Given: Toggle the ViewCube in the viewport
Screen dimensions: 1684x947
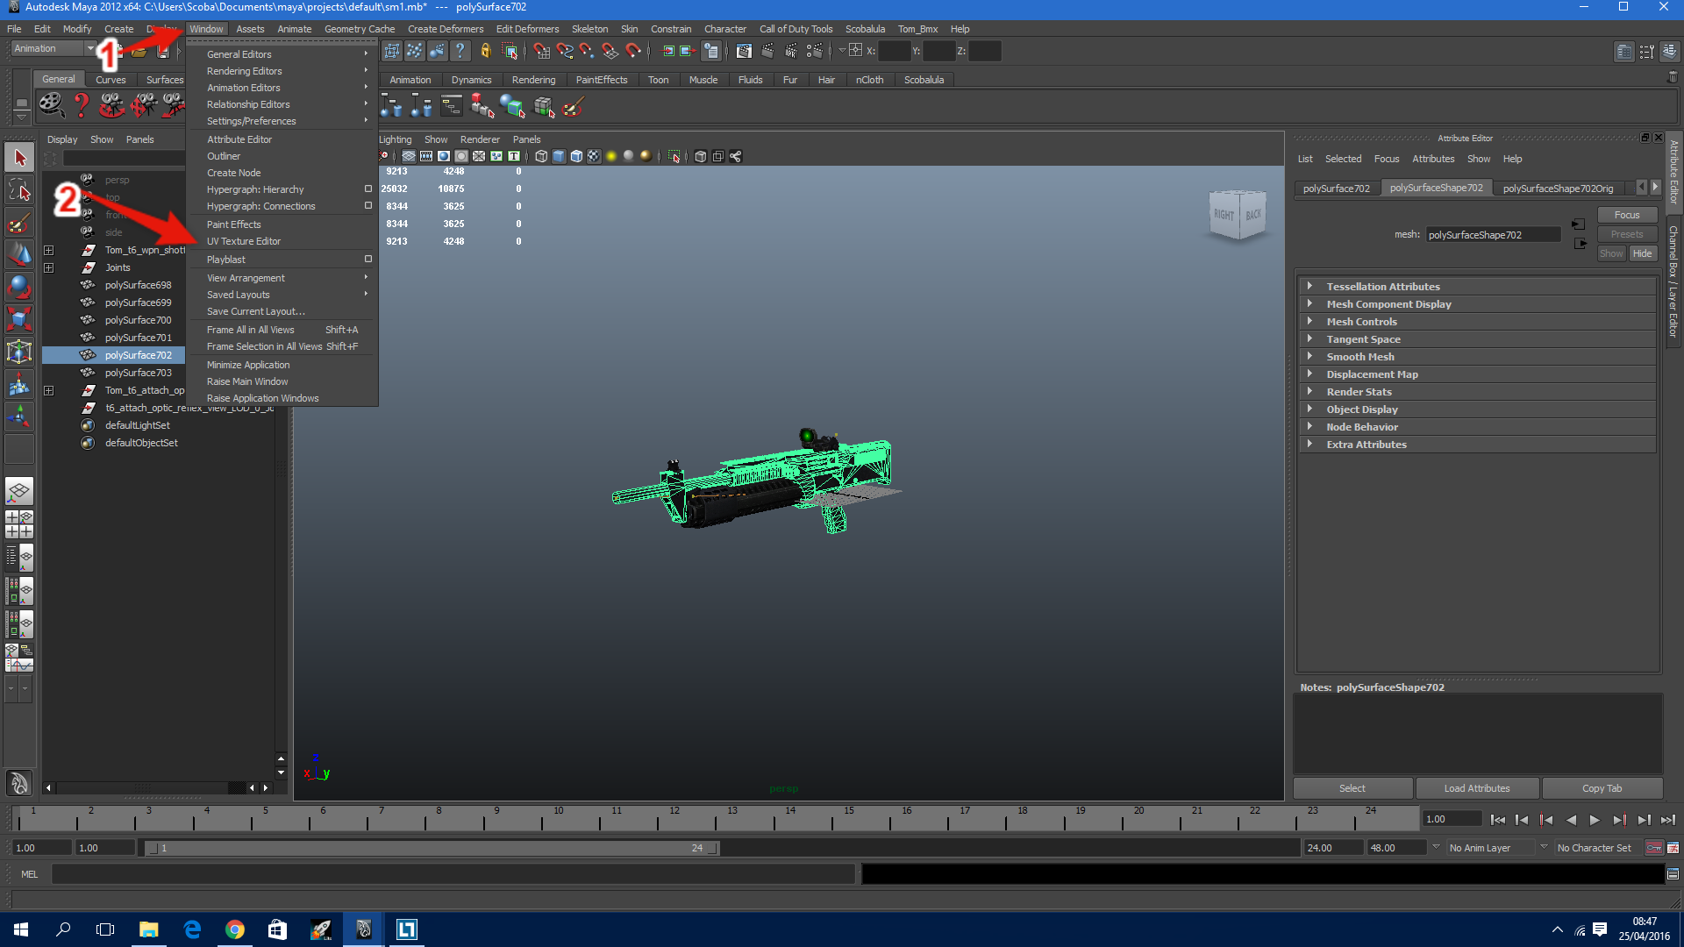Looking at the screenshot, I should coord(1238,214).
